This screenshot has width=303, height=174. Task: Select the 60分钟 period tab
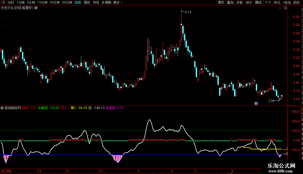[x=67, y=2]
